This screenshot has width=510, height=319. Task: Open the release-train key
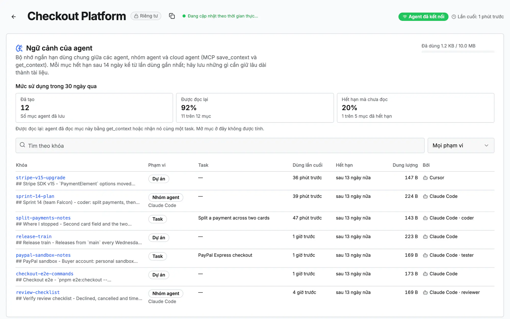34,237
